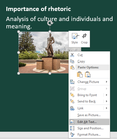The height and width of the screenshot is (139, 117).
Task: Click the Analysis of culture body text
Action: point(59,23)
